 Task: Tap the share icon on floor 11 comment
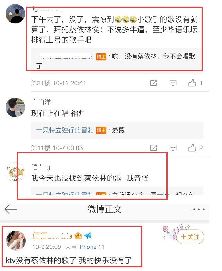click(153, 148)
